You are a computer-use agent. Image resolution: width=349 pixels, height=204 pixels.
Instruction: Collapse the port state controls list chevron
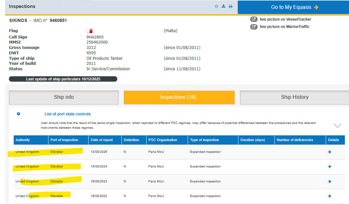[337, 126]
